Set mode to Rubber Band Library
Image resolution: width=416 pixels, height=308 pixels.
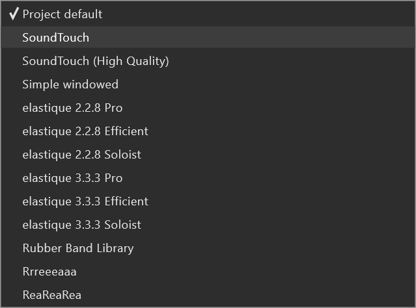coord(208,248)
